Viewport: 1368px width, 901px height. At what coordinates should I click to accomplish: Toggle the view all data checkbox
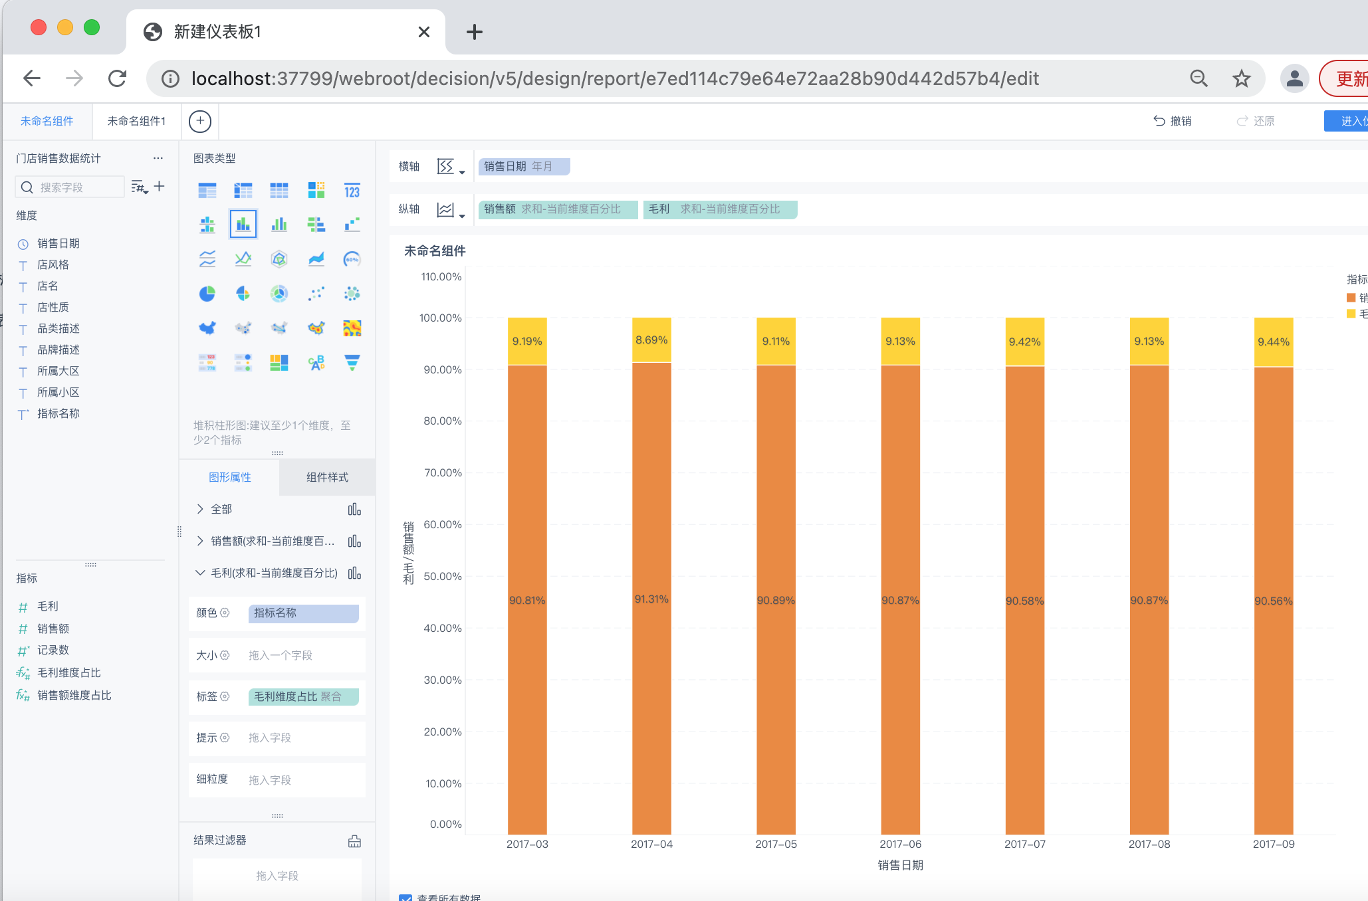point(405,898)
